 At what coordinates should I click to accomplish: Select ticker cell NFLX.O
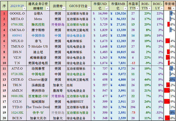[x=17, y=41]
